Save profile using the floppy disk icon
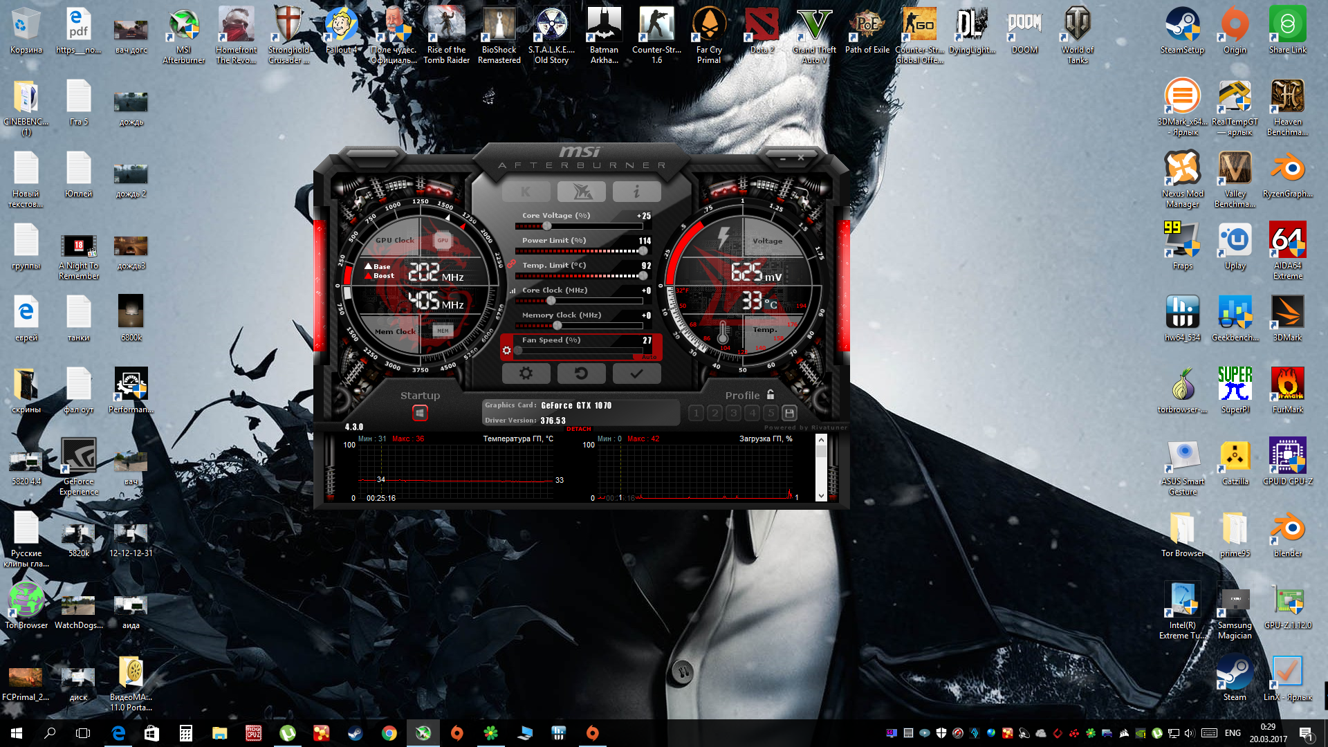The height and width of the screenshot is (747, 1328). click(789, 413)
